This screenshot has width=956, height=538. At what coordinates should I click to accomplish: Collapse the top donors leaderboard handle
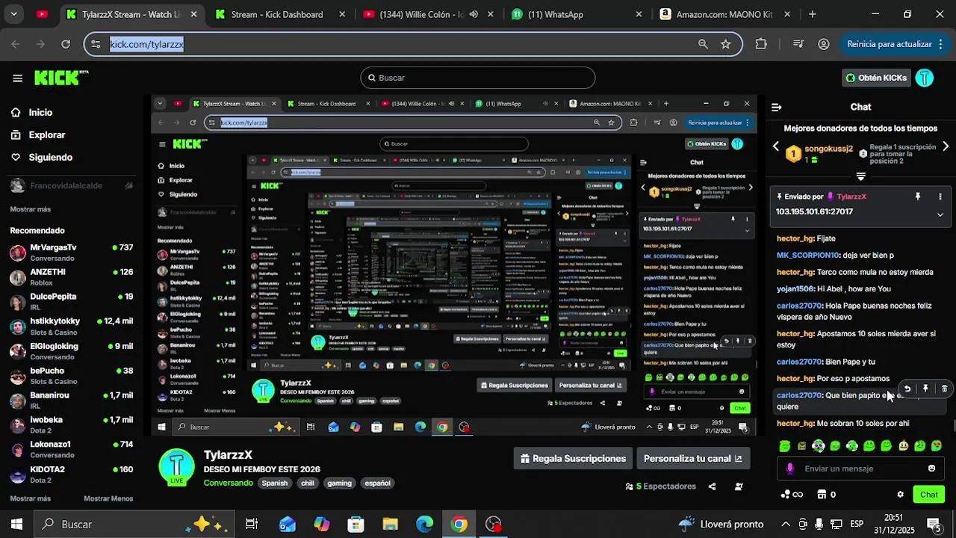(861, 177)
